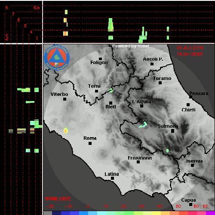Image resolution: width=215 pixels, height=215 pixels.
Task: Click the "20" dBZ scale label
Action: pos(123,206)
